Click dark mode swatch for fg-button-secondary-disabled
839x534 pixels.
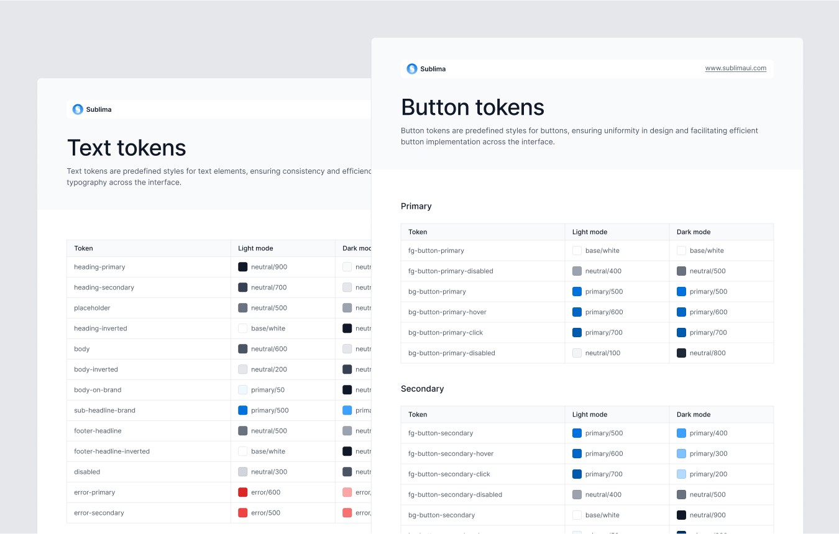(x=681, y=495)
